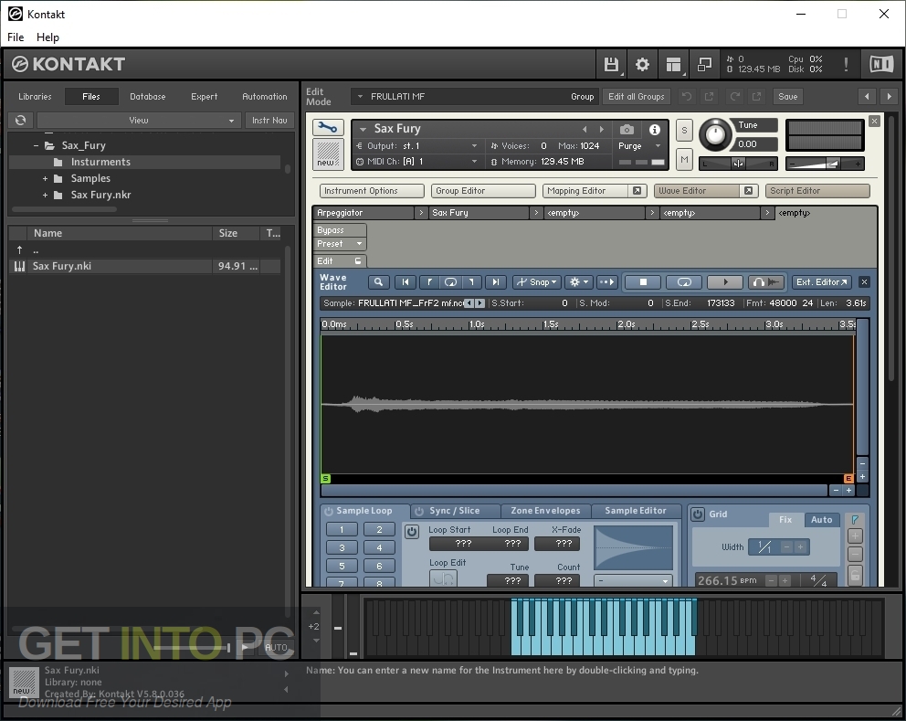Select loop slot 1
Screen dimensions: 906x721
(342, 530)
